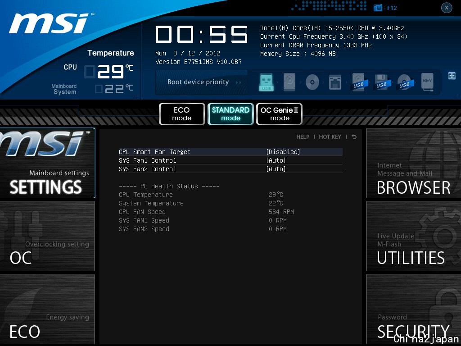Close the BIOS with the X button
Viewport: 461px width, 346px height.
tap(447, 8)
